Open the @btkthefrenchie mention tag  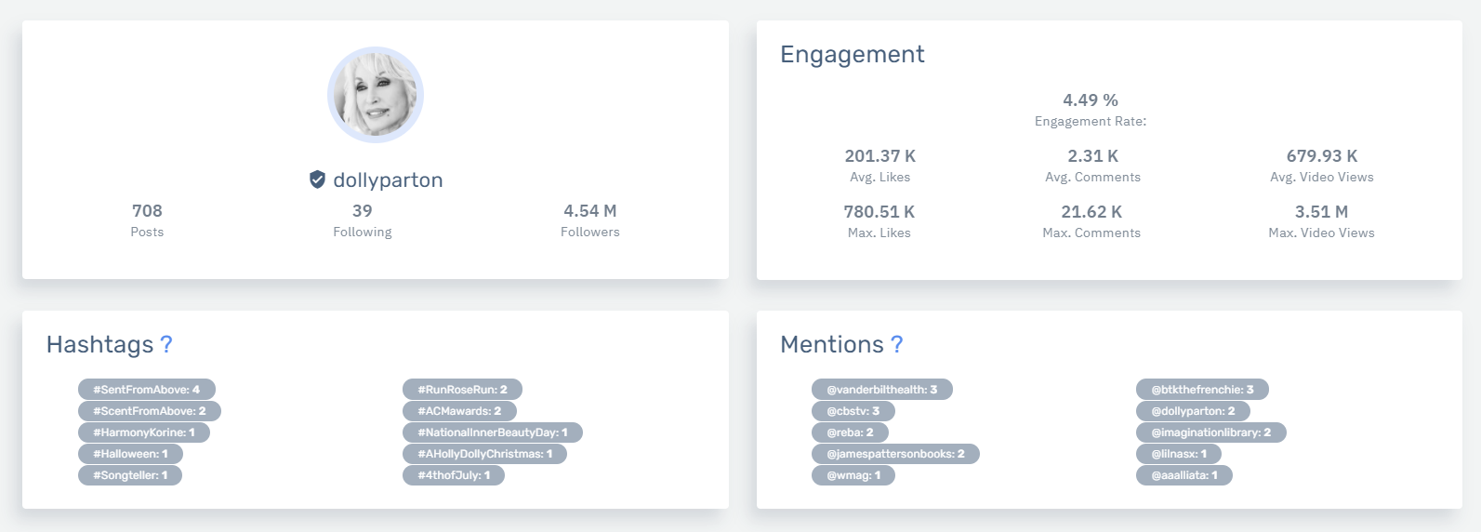pyautogui.click(x=1202, y=390)
